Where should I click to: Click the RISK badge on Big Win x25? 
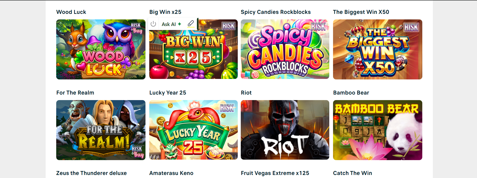pyautogui.click(x=228, y=26)
